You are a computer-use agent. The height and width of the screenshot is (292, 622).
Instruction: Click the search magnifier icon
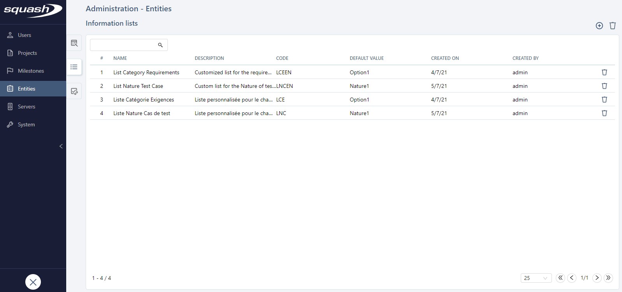160,45
